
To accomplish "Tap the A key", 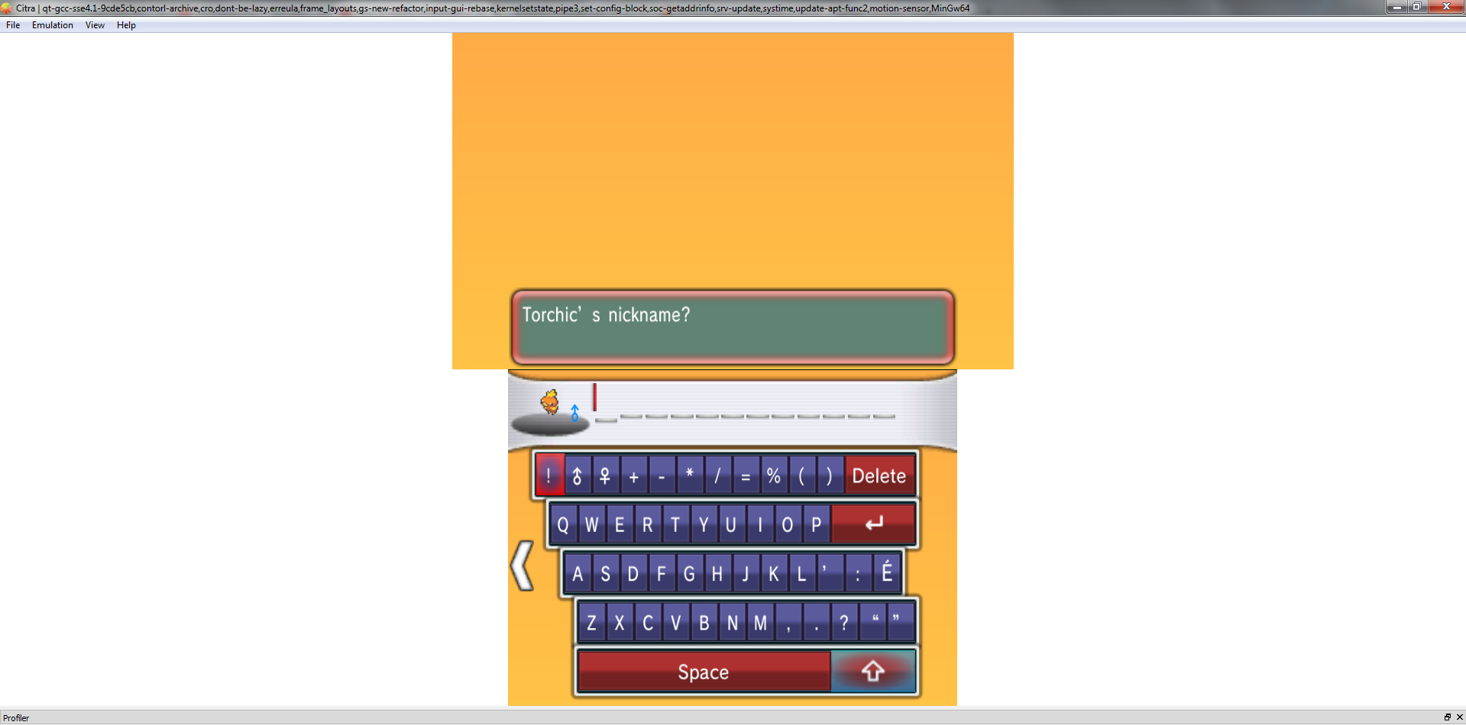I will pos(578,574).
